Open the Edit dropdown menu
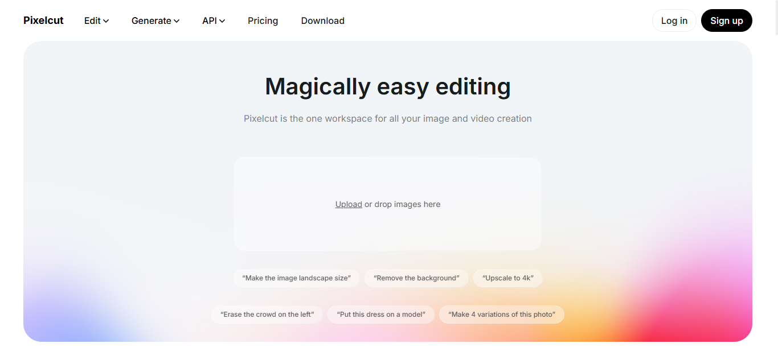This screenshot has height=360, width=778. (96, 20)
